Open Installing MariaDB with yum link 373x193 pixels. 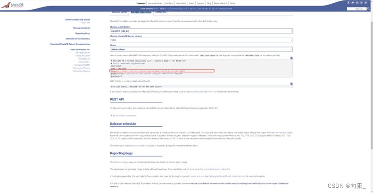pyautogui.click(x=204, y=92)
